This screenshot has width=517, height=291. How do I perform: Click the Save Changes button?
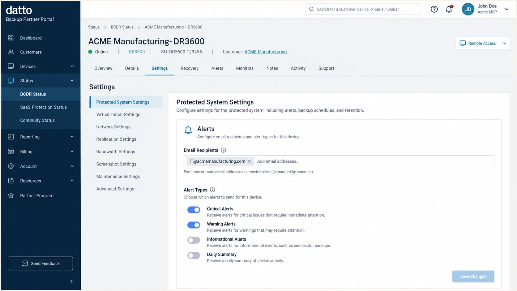coord(473,276)
